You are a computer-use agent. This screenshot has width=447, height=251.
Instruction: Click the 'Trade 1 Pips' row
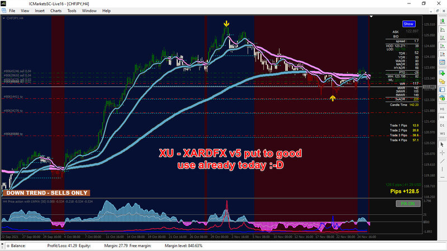tap(404, 126)
